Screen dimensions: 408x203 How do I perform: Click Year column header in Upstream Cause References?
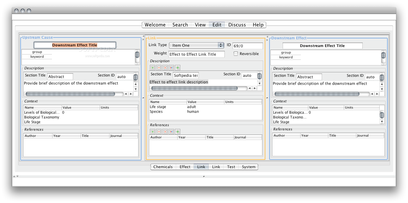point(67,136)
